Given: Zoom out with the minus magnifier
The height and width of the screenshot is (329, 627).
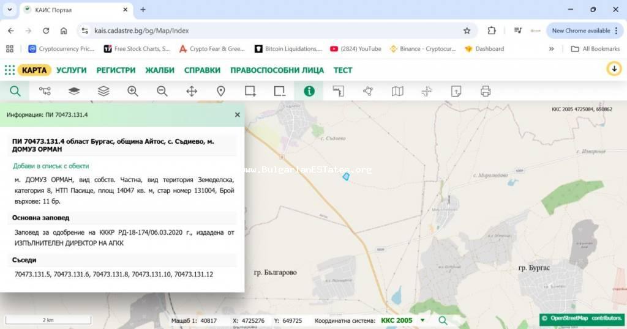Looking at the screenshot, I should pos(162,91).
